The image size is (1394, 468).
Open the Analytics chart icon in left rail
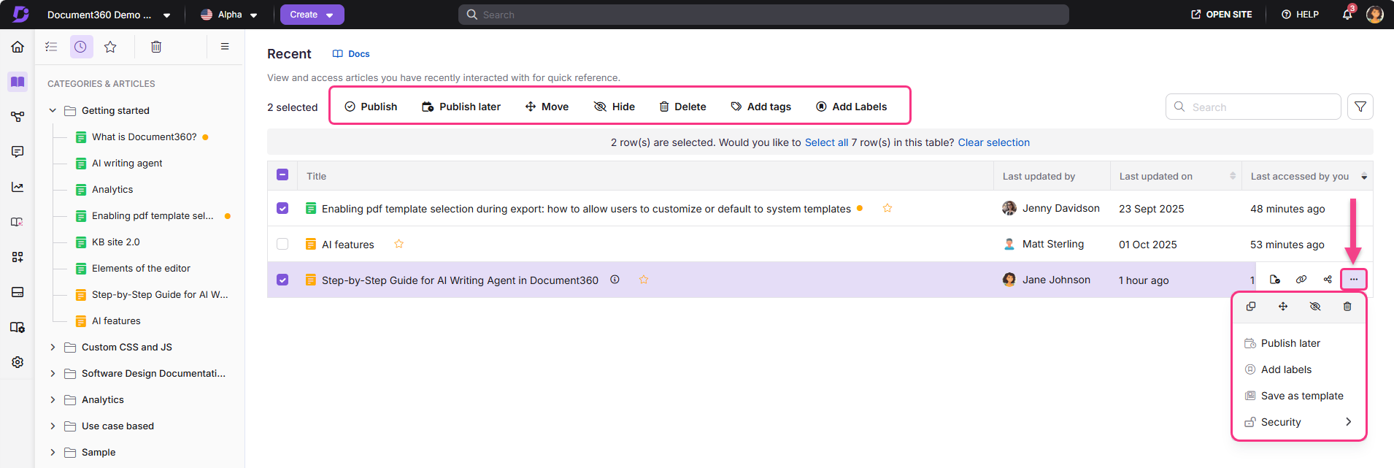tap(18, 187)
